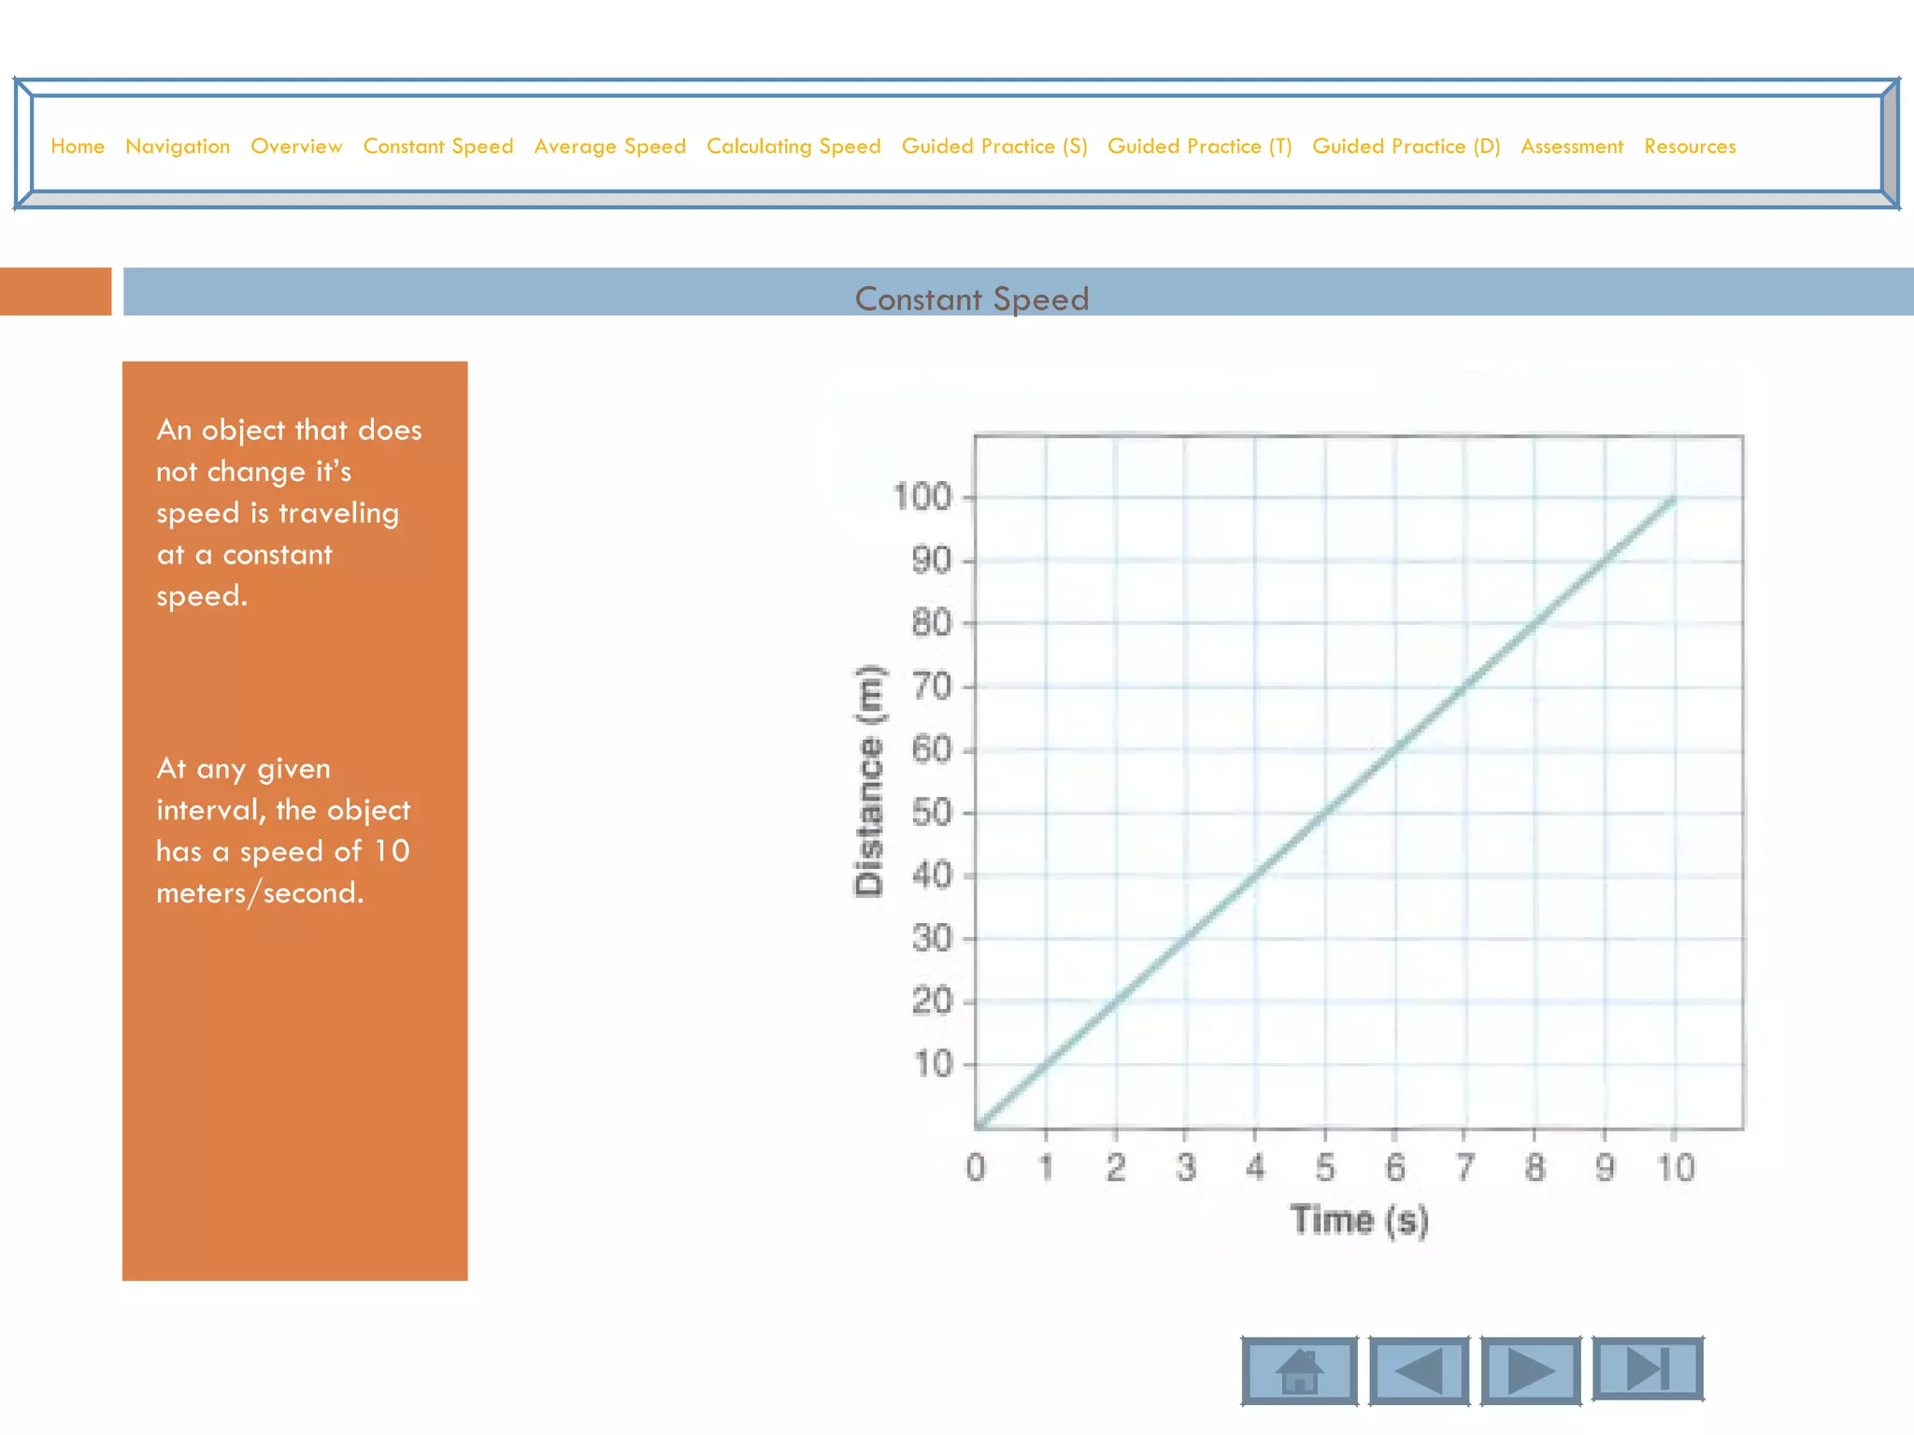This screenshot has width=1914, height=1435.
Task: Jump to last slide button
Action: point(1647,1369)
